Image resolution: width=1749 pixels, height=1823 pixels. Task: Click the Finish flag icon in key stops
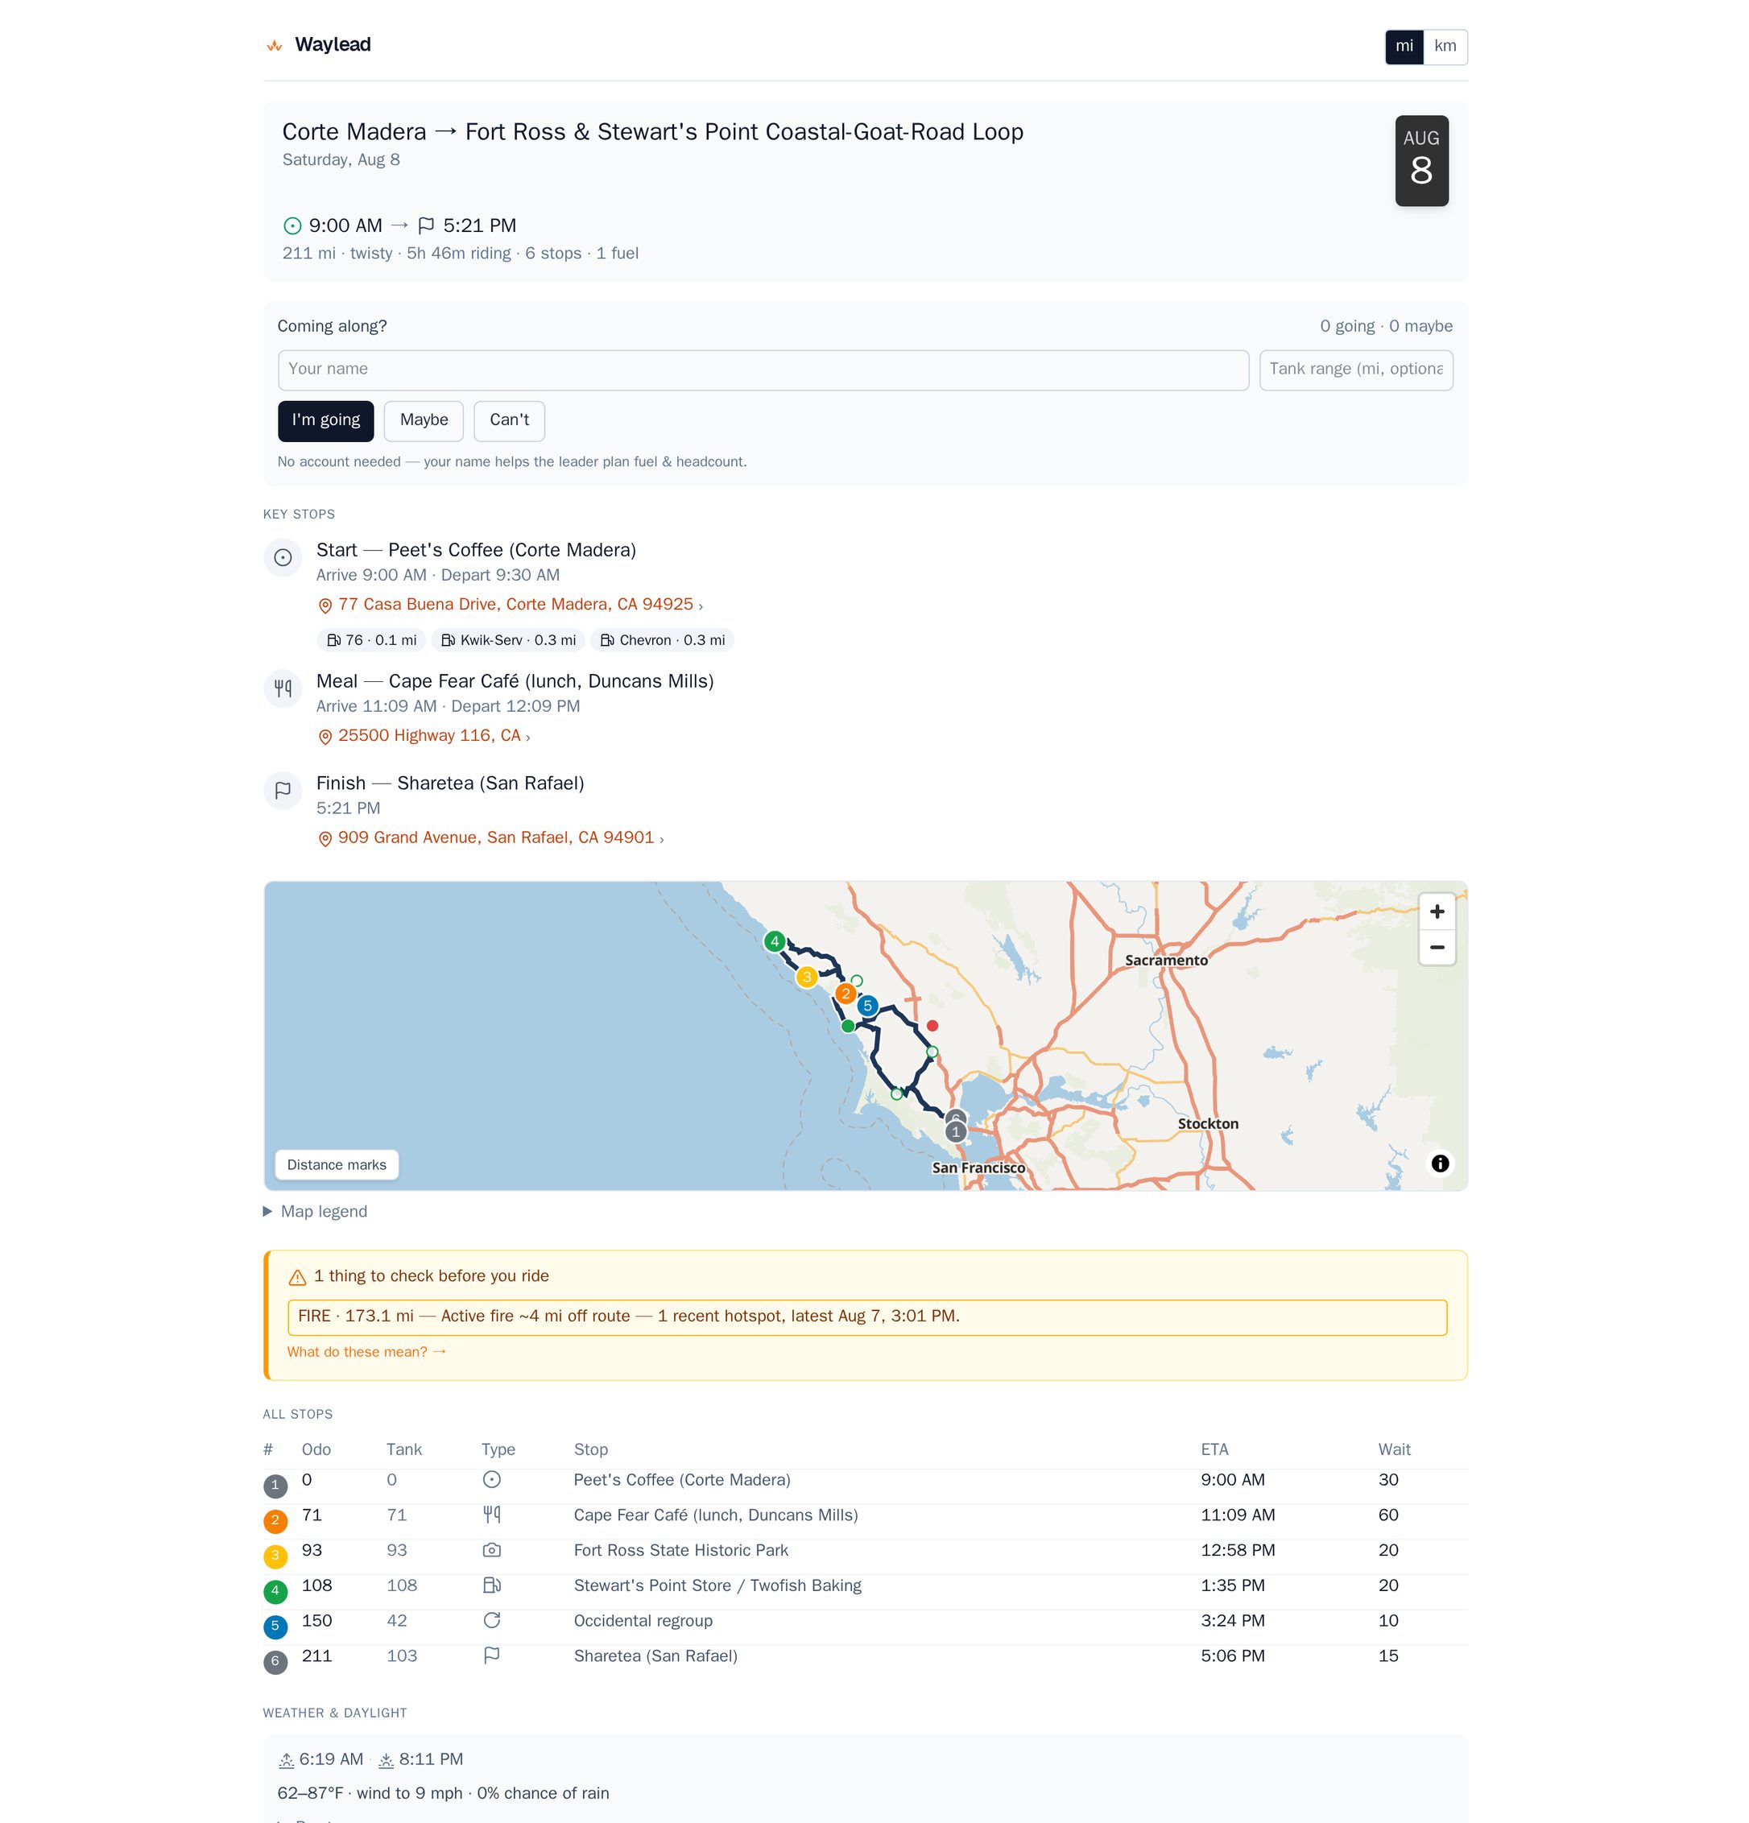(x=283, y=791)
